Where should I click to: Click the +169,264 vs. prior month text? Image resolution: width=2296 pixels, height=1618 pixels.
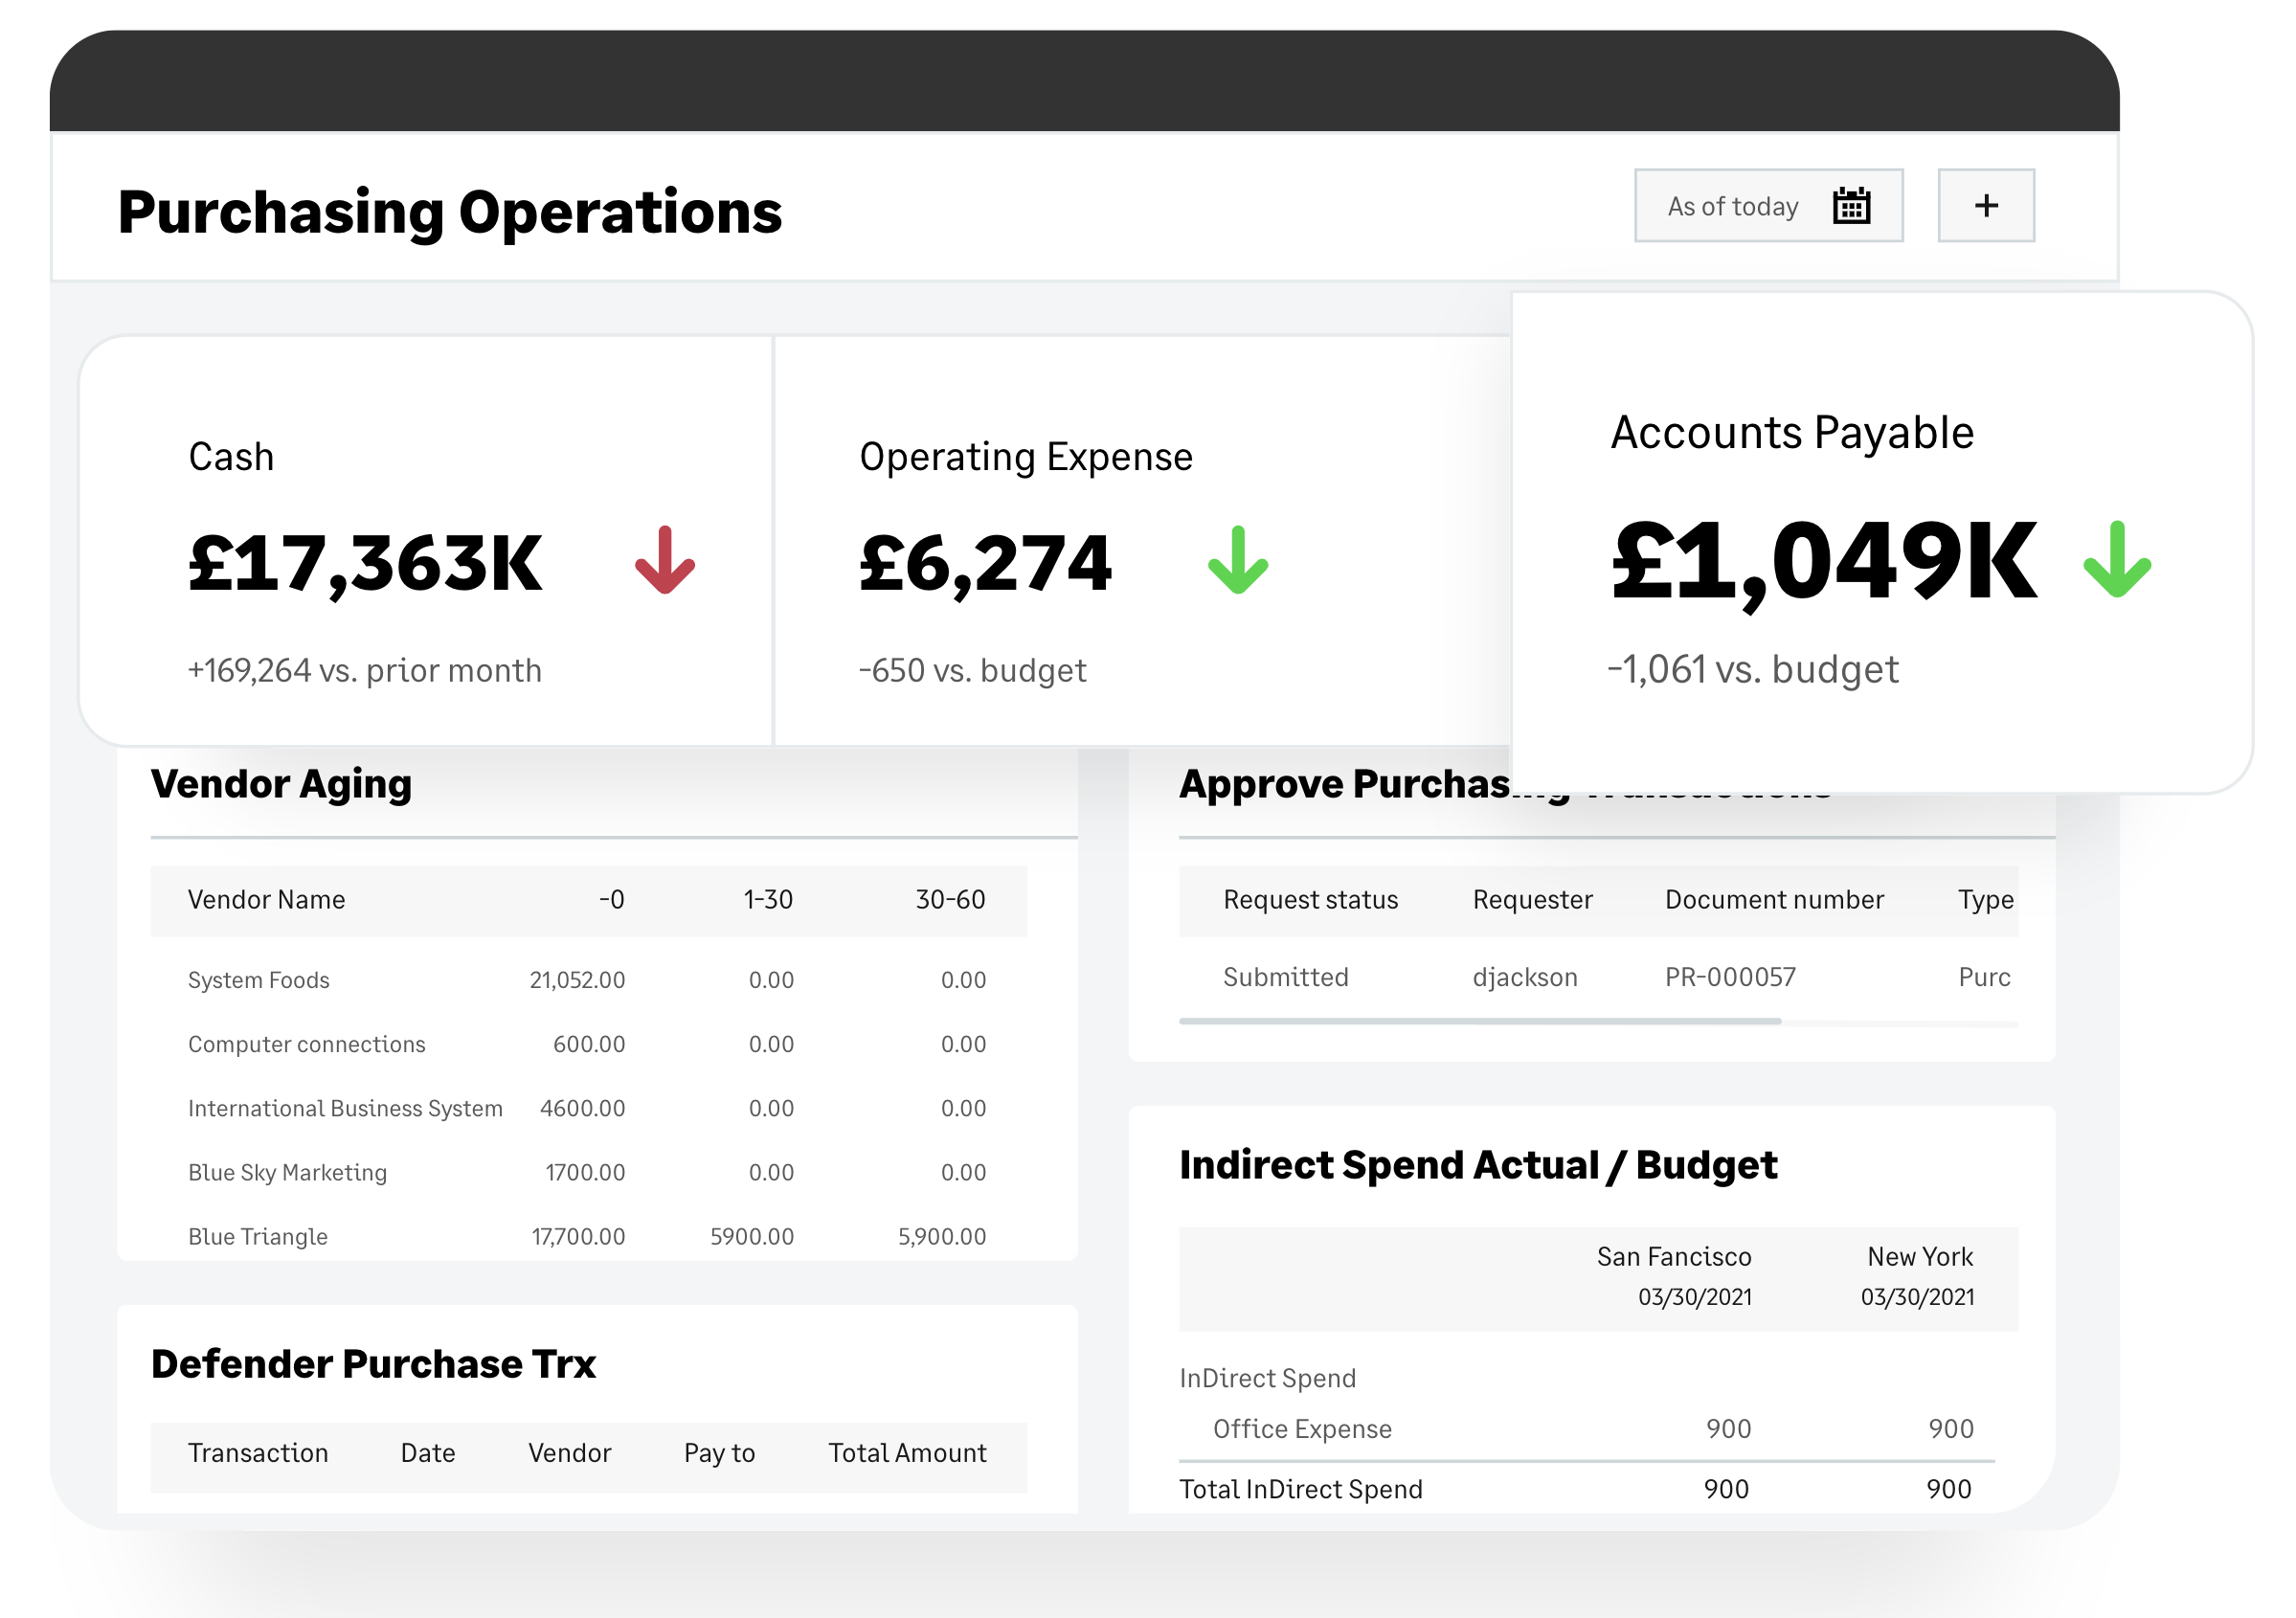365,670
